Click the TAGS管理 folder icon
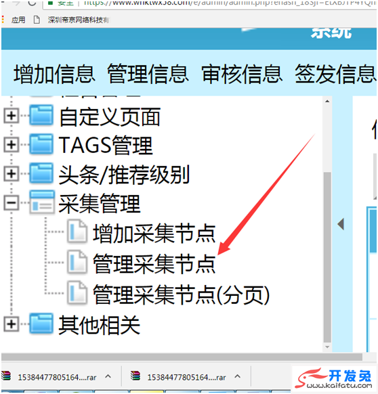The height and width of the screenshot is (394, 378). pyautogui.click(x=41, y=144)
